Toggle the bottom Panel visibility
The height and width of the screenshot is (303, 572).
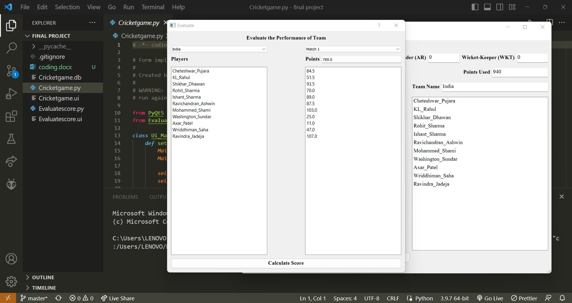[487, 7]
